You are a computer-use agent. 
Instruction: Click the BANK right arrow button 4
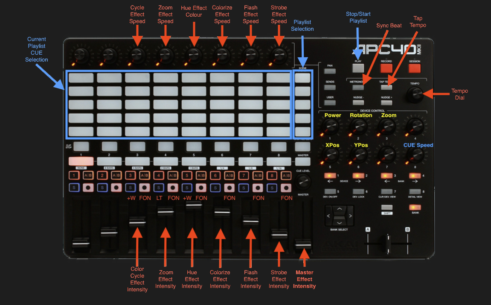pos(415,176)
